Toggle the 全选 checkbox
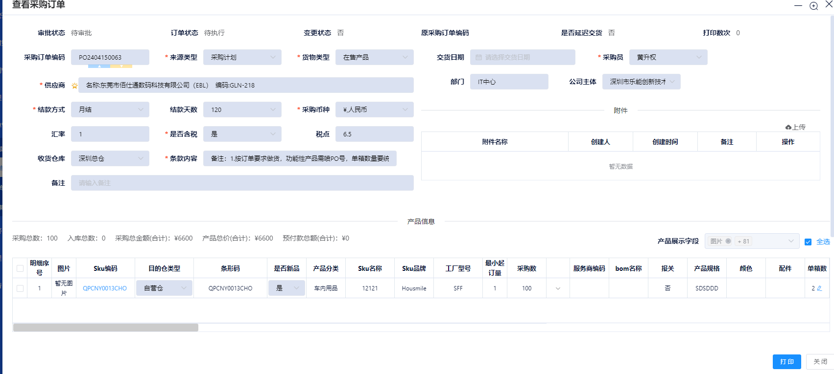Viewport: 834px width, 374px height. coord(808,242)
